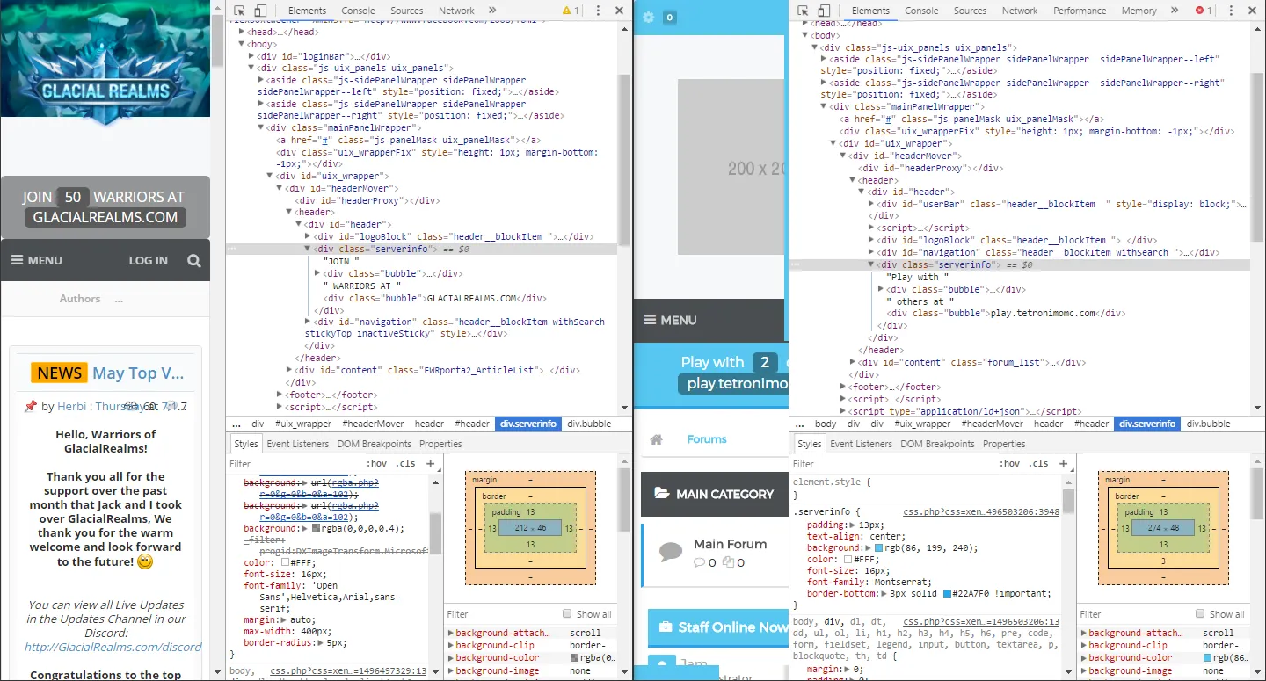Switch to Sources tab in left DevTools
Image resolution: width=1266 pixels, height=681 pixels.
pyautogui.click(x=406, y=11)
